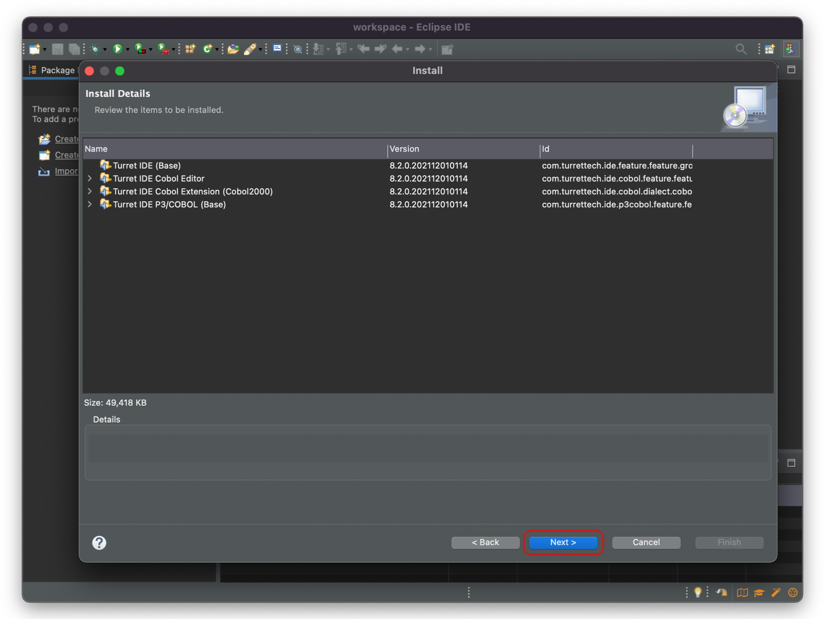The image size is (825, 619).
Task: Sort list by the Version column header
Action: point(464,149)
